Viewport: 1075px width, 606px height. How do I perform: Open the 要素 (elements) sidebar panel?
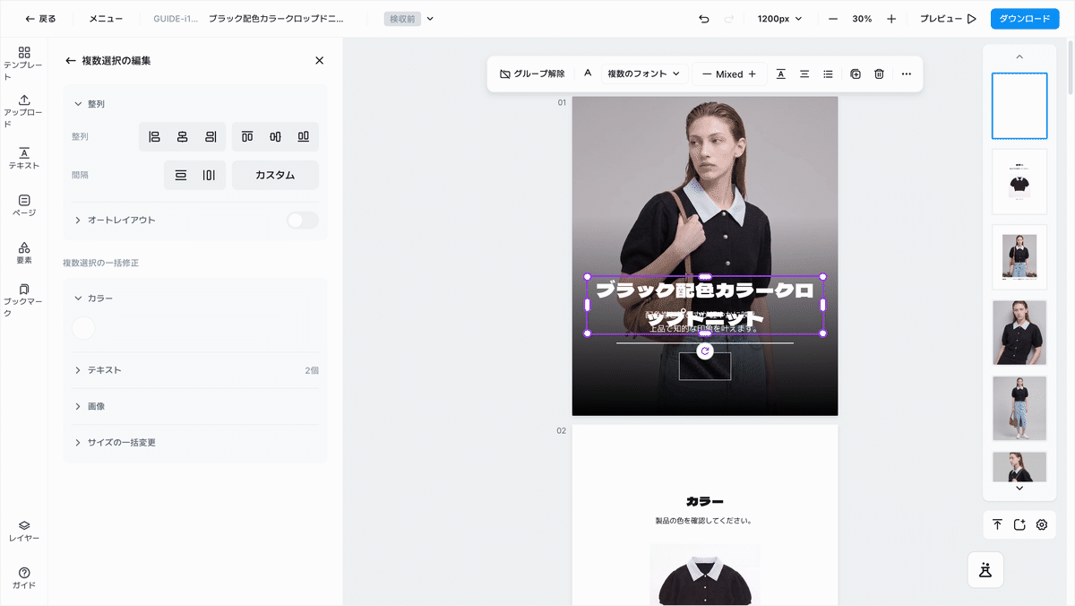pyautogui.click(x=24, y=253)
